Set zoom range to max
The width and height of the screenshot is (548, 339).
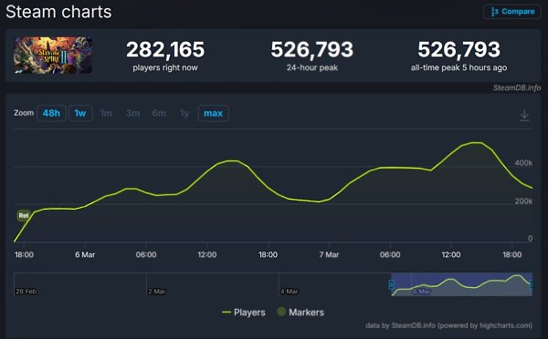coord(213,113)
